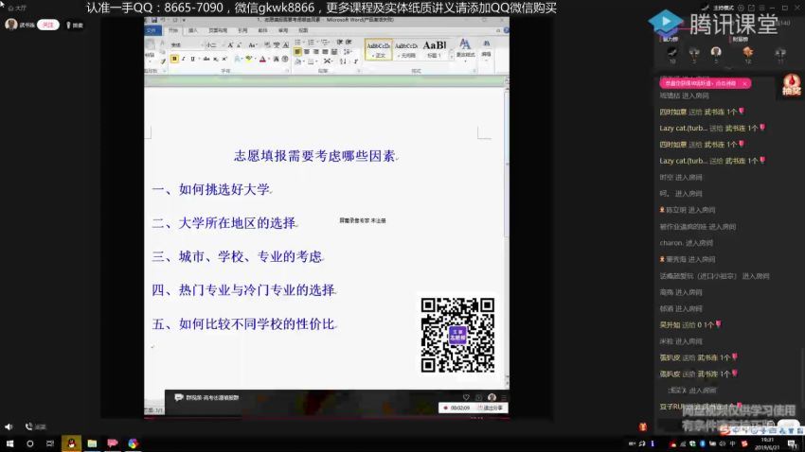Open File Explorer from the taskbar

click(x=92, y=443)
